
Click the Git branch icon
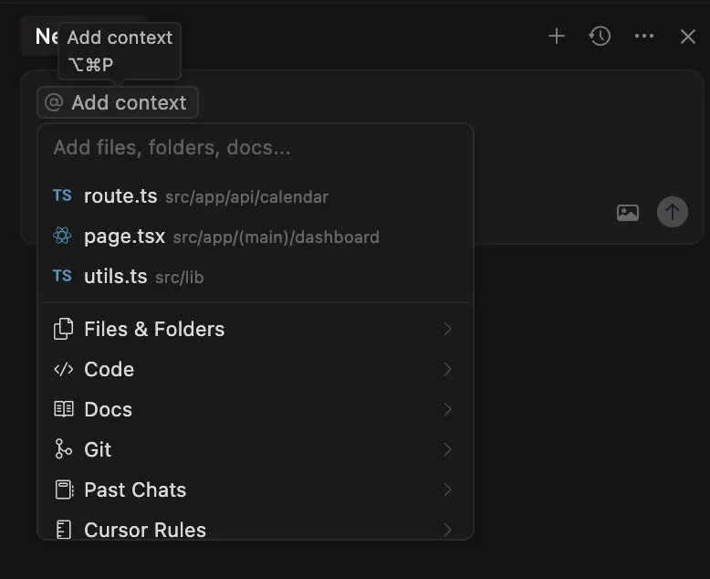[63, 449]
